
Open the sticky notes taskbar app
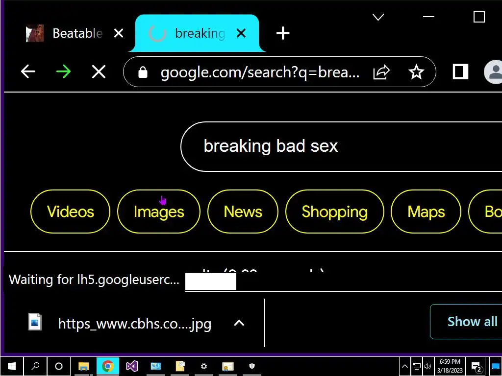click(x=180, y=366)
